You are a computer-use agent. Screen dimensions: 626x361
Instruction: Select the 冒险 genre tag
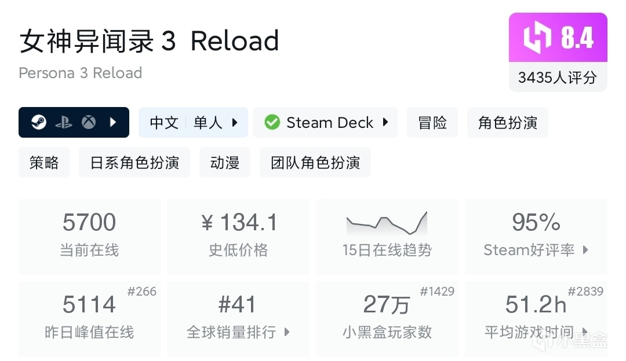432,123
